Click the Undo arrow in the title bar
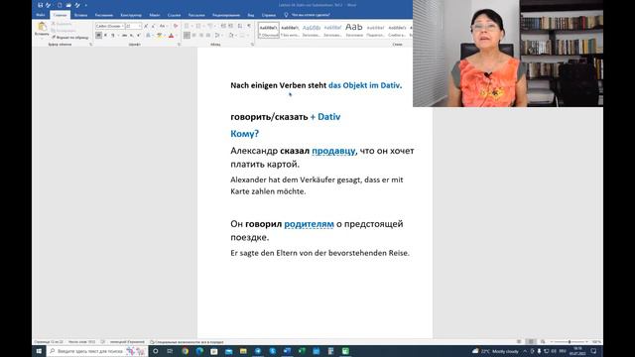Viewport: 635px width, 357px height. (49, 5)
